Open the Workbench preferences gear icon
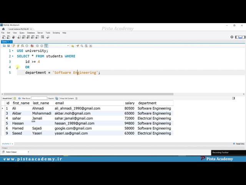 232,37
